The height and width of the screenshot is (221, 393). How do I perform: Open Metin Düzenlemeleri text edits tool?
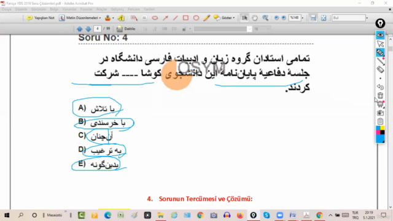click(80, 18)
